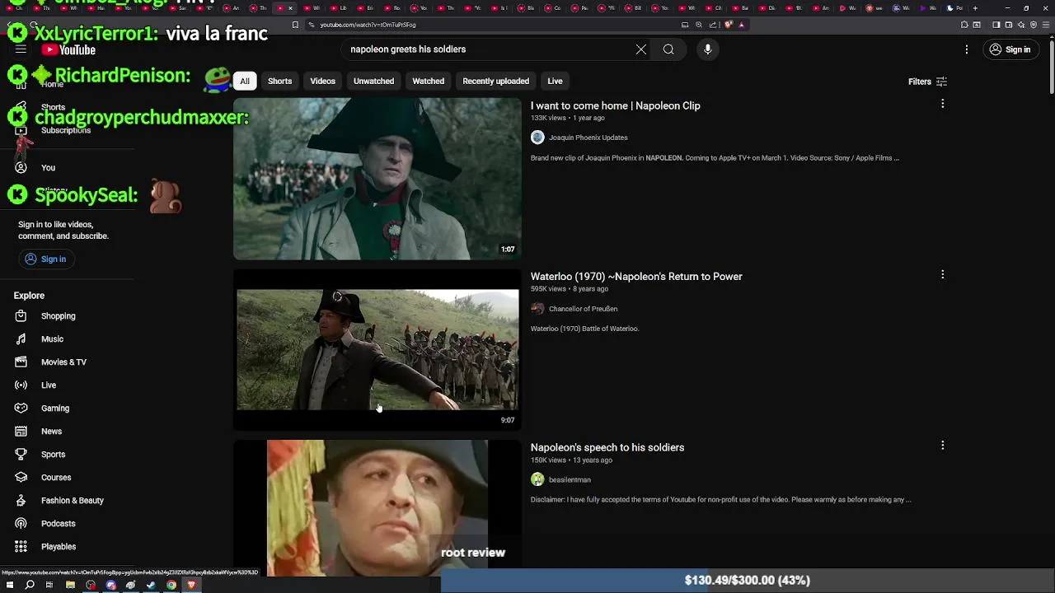Click the zoom magnifier icon in address bar
This screenshot has width=1055, height=593.
(699, 25)
